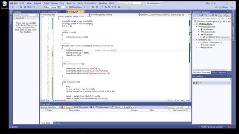239x134 pixels.
Task: Click the Alphabetical sort icon in Properties panel
Action: point(197,83)
